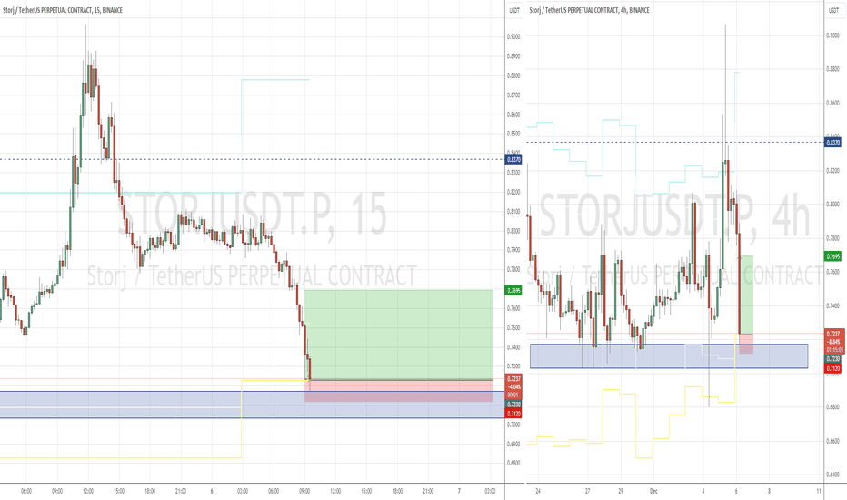Select the blue support rectangle on the 4h chart

pos(669,356)
